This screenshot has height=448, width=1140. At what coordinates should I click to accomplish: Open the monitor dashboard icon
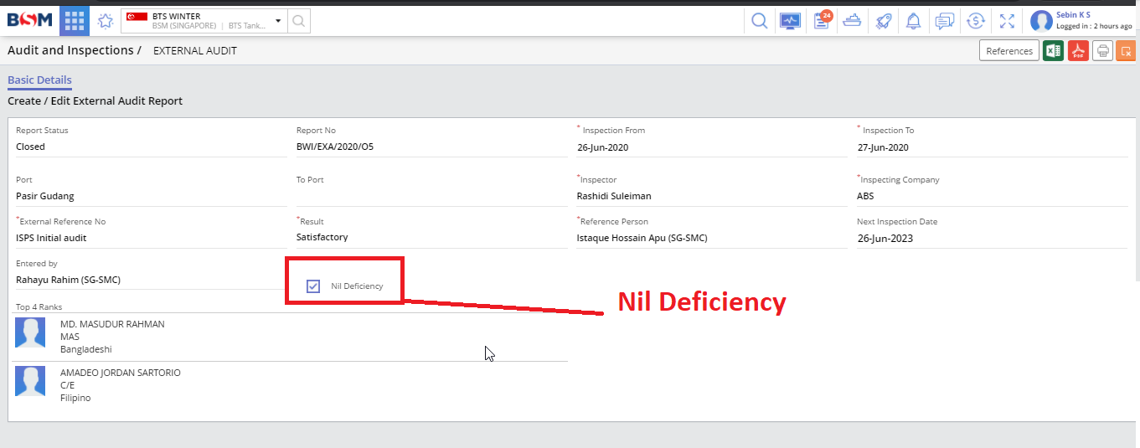pyautogui.click(x=790, y=21)
